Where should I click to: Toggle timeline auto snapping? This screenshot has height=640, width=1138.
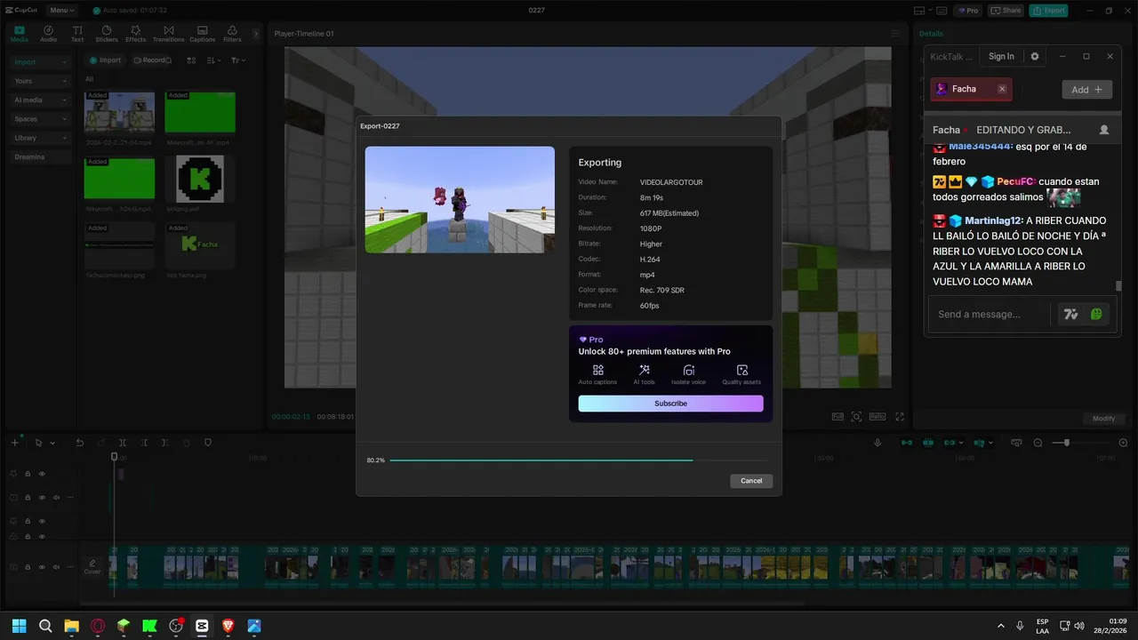[928, 443]
